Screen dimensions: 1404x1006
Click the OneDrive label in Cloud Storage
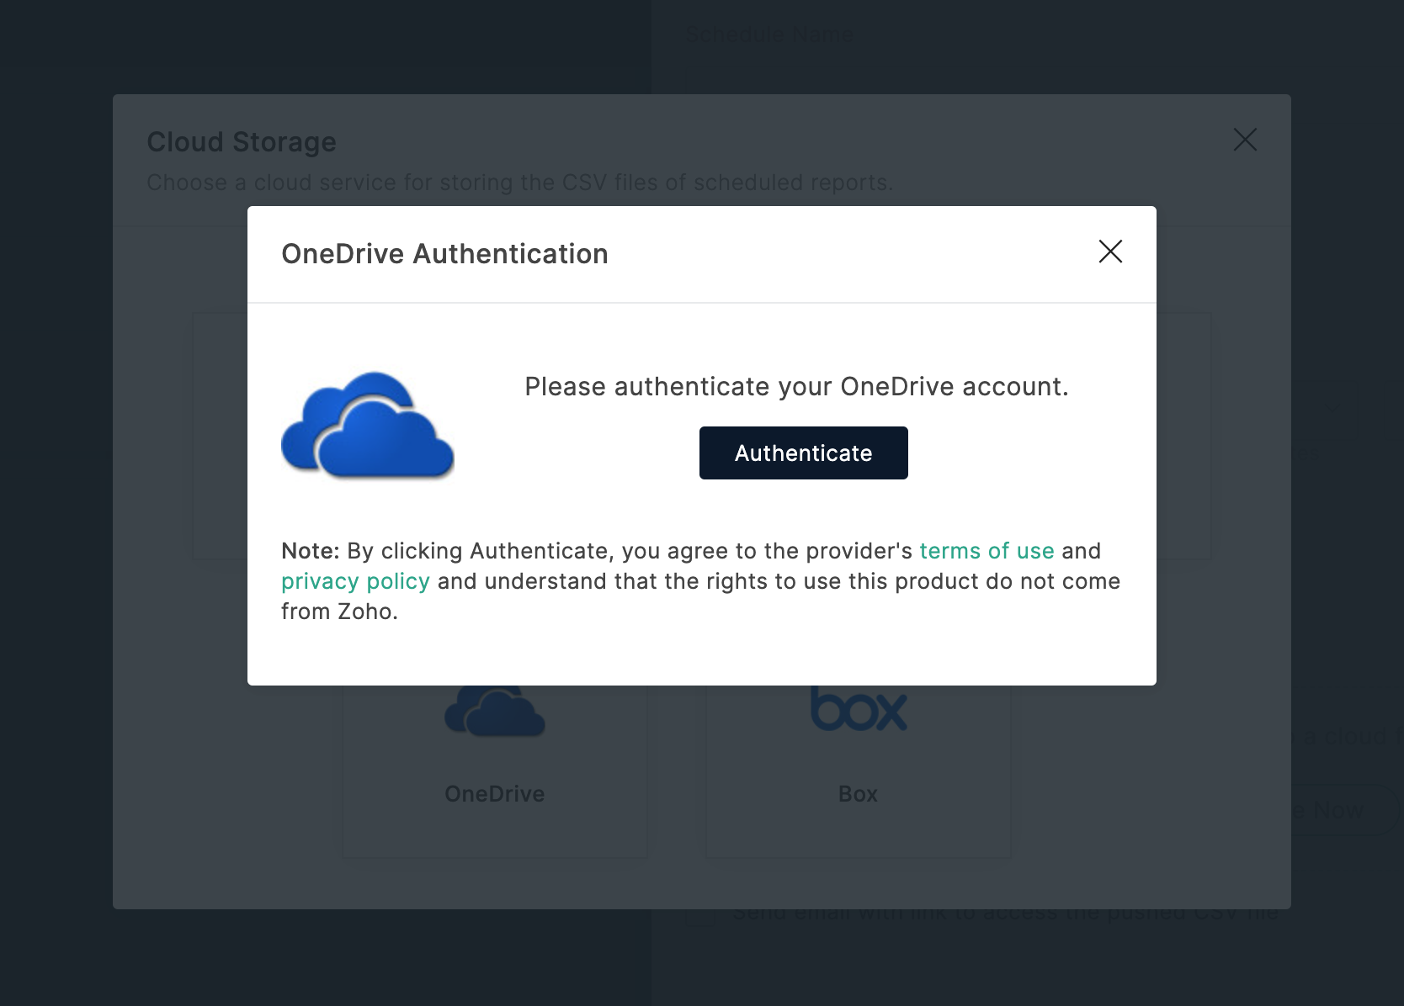(495, 794)
